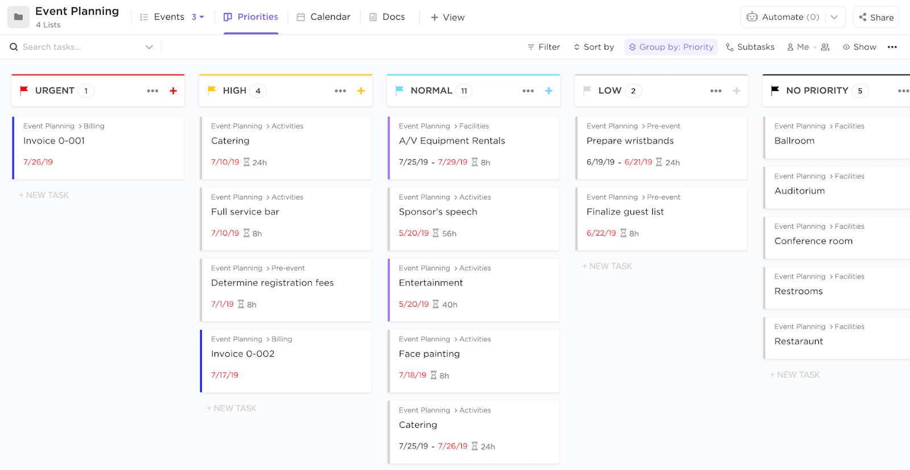Open the LOW column ellipsis menu
This screenshot has width=910, height=470.
(715, 91)
